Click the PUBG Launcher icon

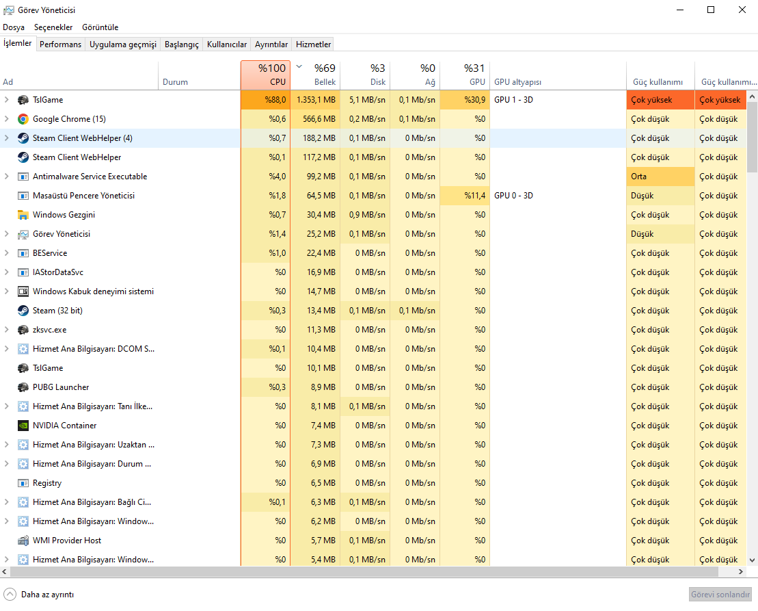(23, 387)
